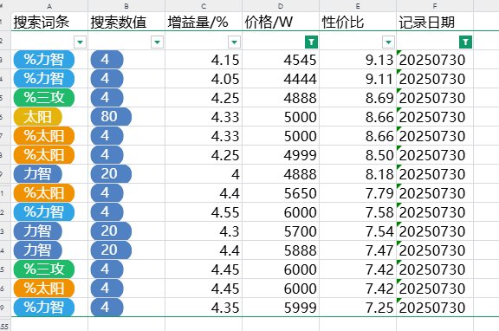The image size is (499, 331).
Task: Click the 增益量/% header cell
Action: coord(204,22)
